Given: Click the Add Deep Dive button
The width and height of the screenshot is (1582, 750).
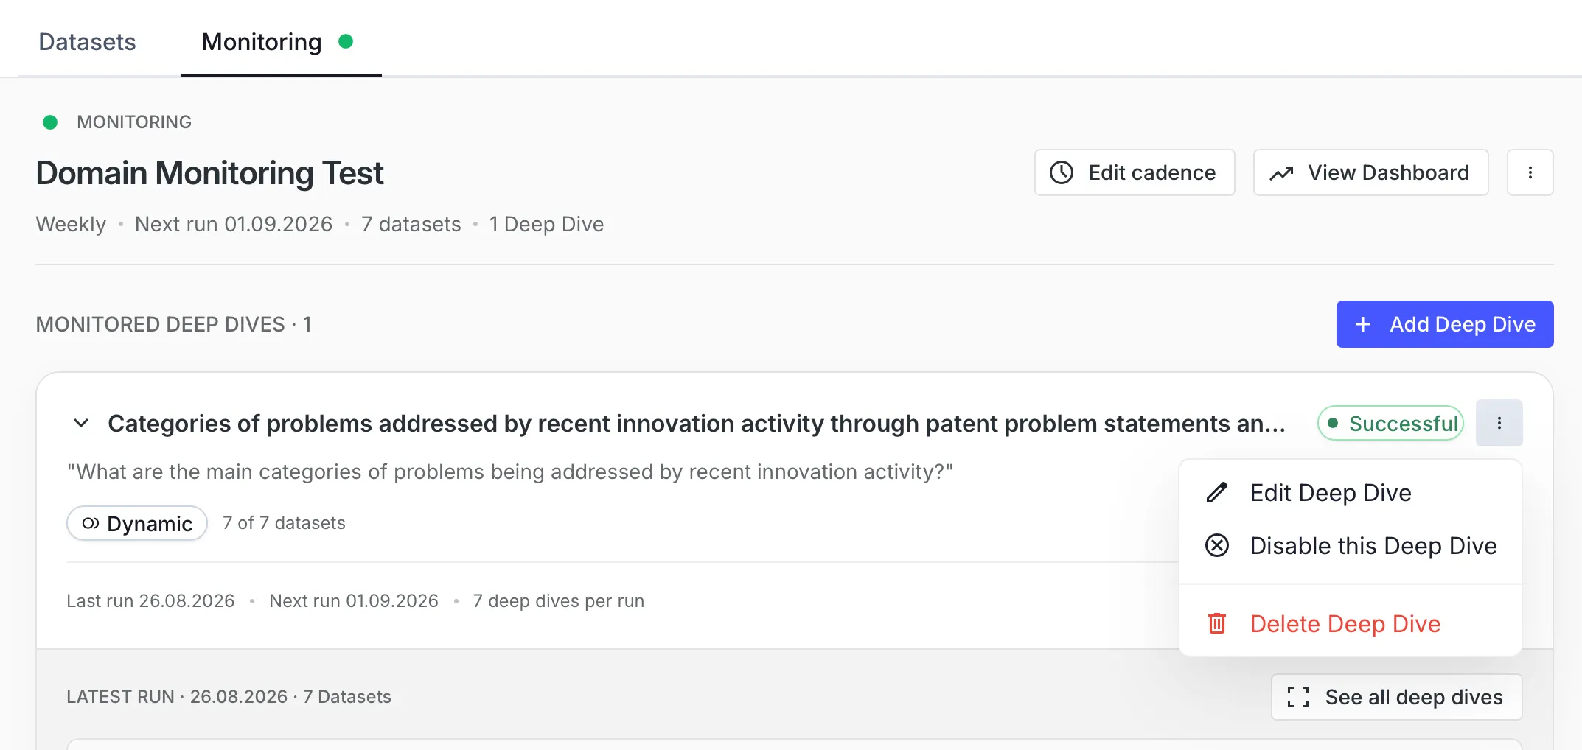Looking at the screenshot, I should pyautogui.click(x=1445, y=324).
